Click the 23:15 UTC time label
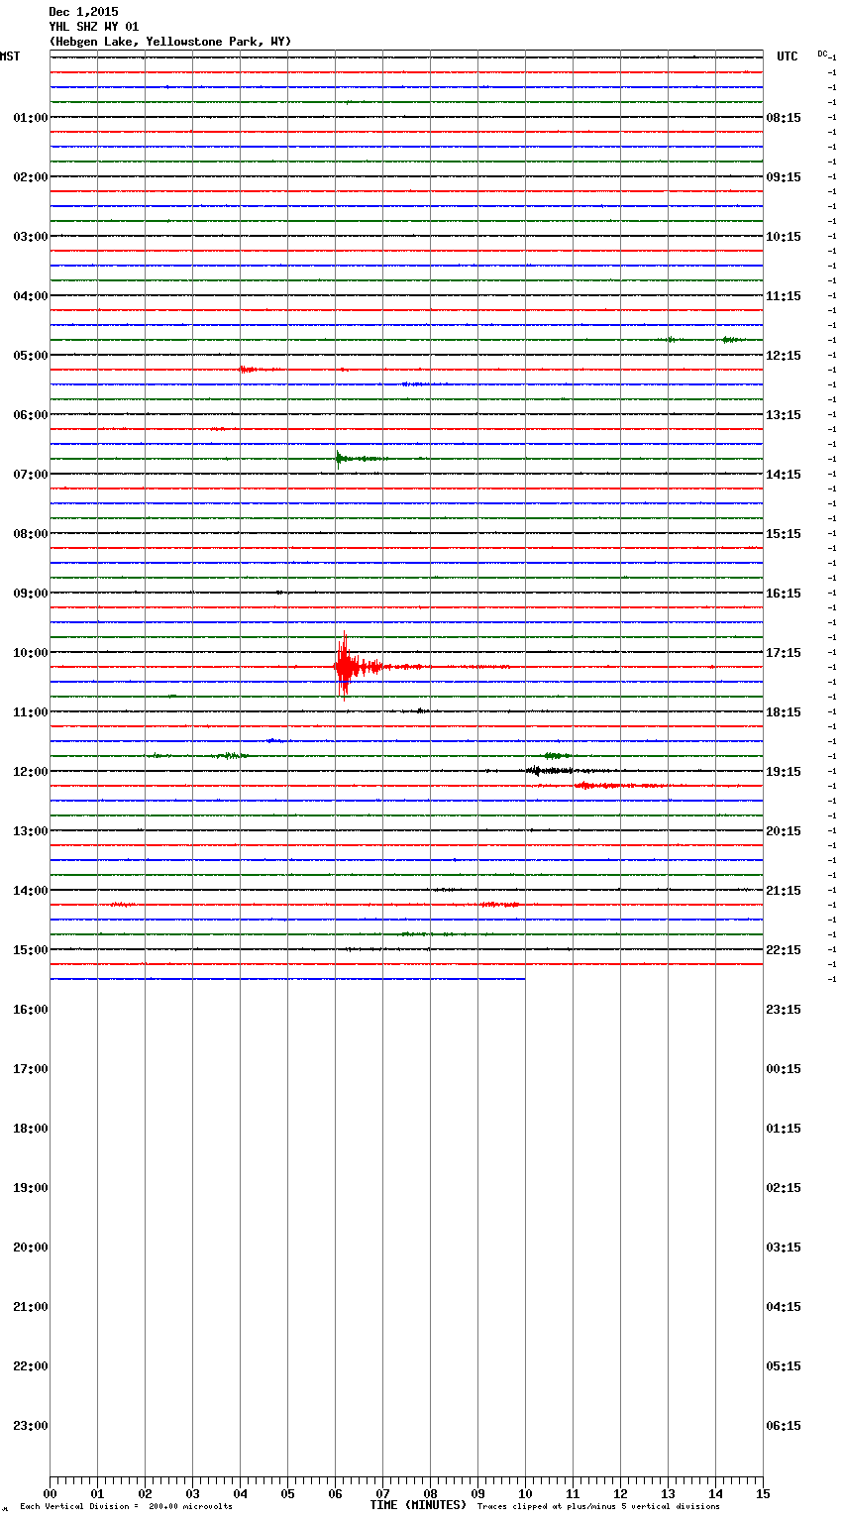 tap(784, 1010)
